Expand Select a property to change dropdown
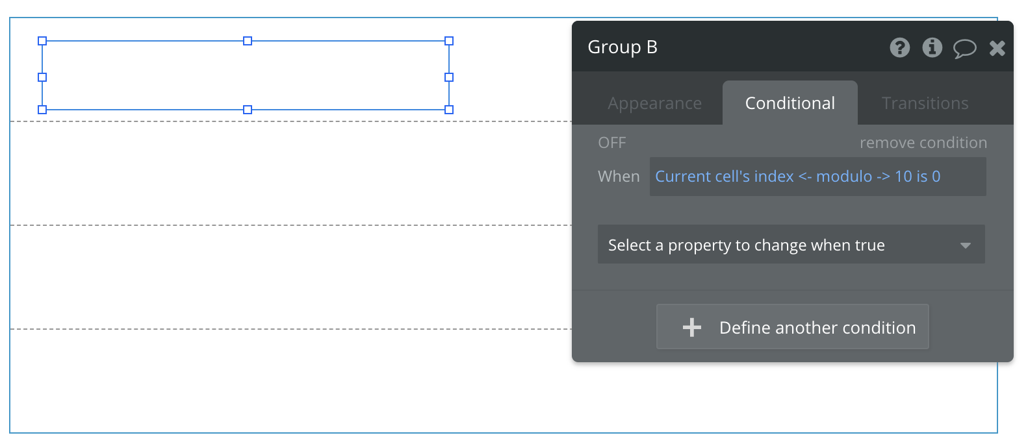 pos(791,245)
